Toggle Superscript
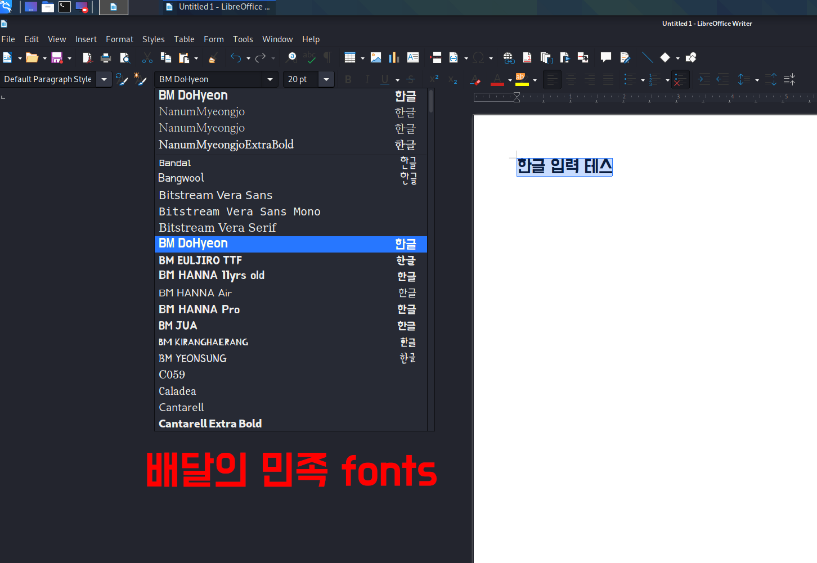Viewport: 817px width, 563px height. 434,80
